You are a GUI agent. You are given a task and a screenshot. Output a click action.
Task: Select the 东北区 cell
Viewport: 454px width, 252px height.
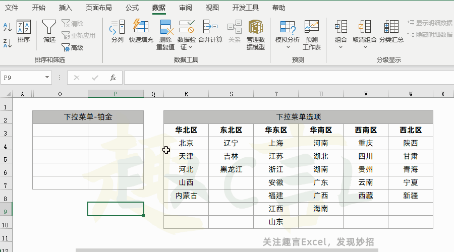coord(231,130)
